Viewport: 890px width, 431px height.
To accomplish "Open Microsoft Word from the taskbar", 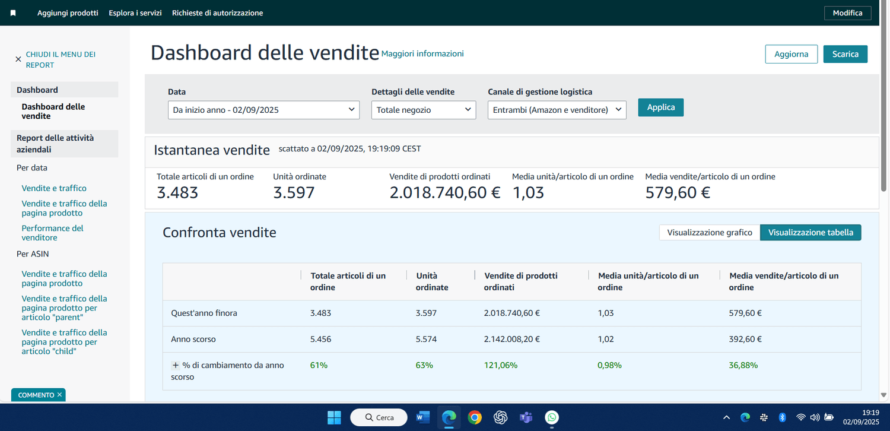I will (423, 417).
